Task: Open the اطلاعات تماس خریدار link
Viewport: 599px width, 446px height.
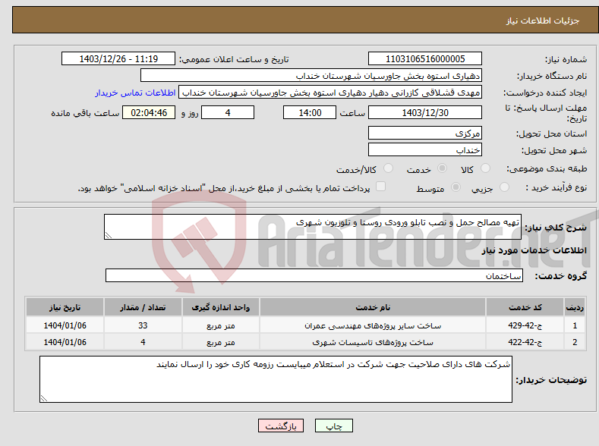Action: tap(135, 93)
